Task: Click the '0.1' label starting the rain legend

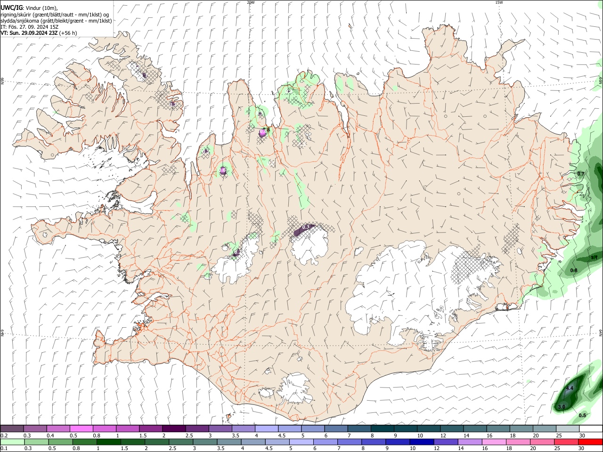Action: click(x=4, y=449)
